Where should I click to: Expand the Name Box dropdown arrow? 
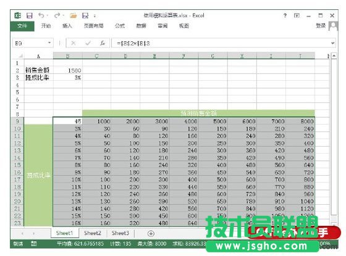pyautogui.click(x=49, y=43)
